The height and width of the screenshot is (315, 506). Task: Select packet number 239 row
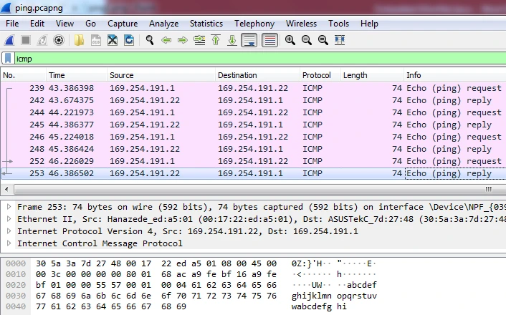click(253, 88)
